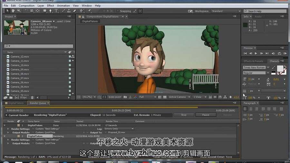Open the Composition menu
The image size is (290, 163).
[x=26, y=6]
